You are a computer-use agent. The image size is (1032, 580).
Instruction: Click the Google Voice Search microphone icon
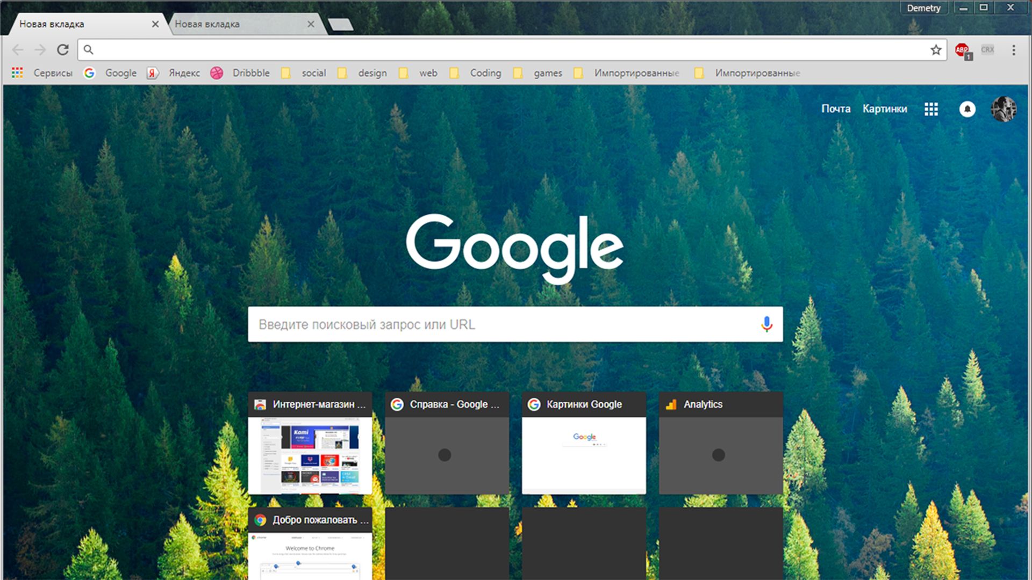tap(767, 324)
